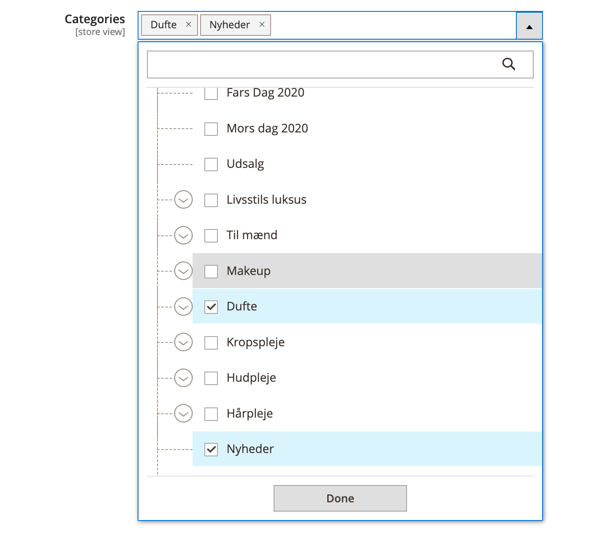Remove the Nyheder tag chip
Image resolution: width=597 pixels, height=550 pixels.
point(262,24)
